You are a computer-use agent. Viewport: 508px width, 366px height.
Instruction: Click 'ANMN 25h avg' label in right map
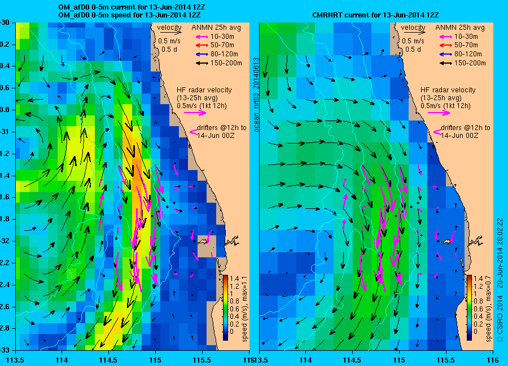(460, 28)
